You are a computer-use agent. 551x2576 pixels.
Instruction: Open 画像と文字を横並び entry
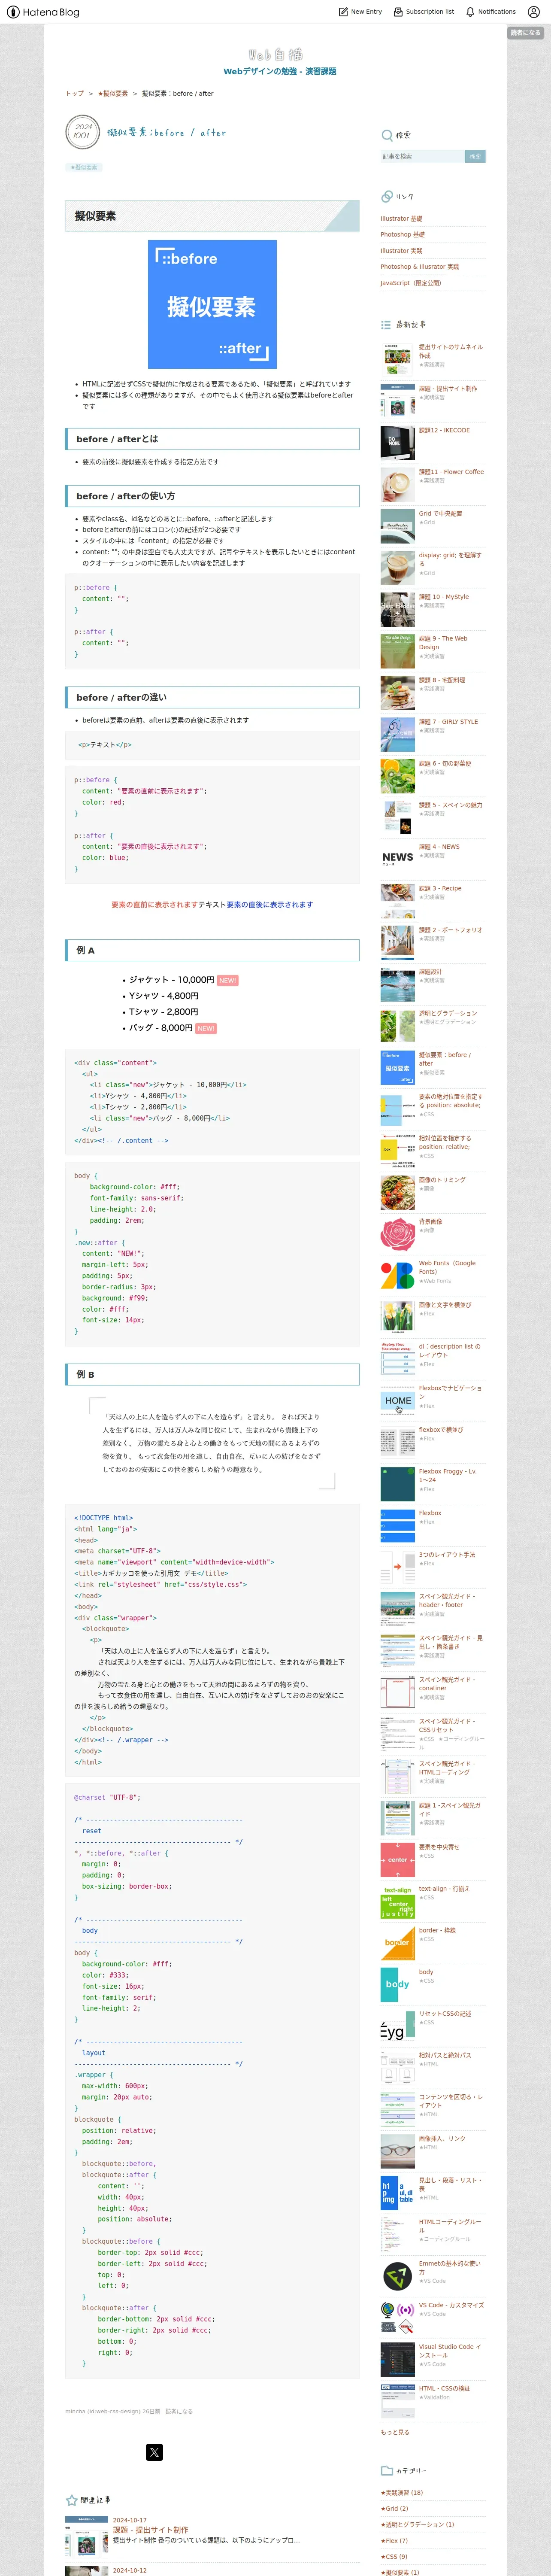(445, 1305)
